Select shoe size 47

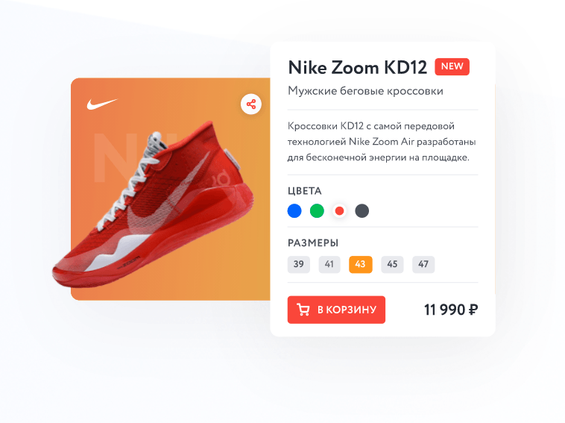point(423,264)
